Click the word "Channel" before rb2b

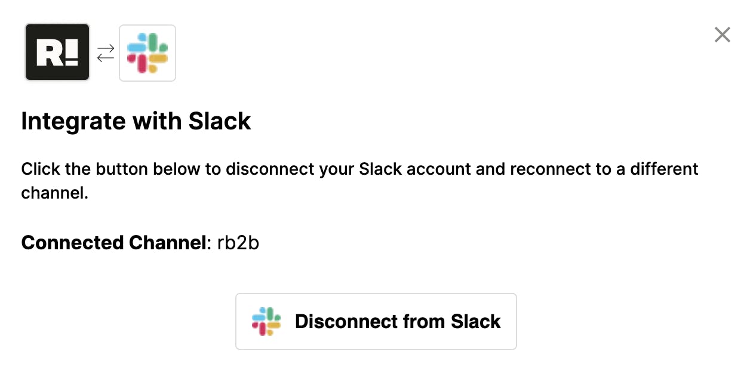point(166,243)
